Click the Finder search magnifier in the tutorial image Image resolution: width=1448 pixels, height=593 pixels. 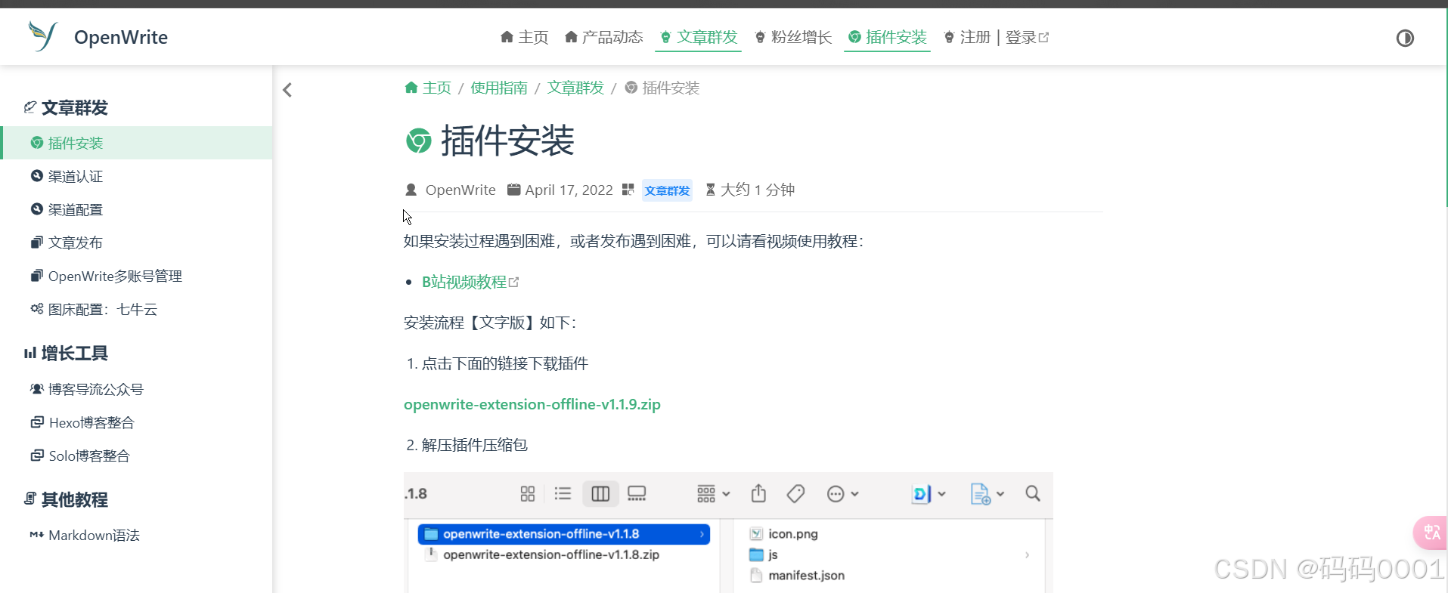click(x=1033, y=494)
